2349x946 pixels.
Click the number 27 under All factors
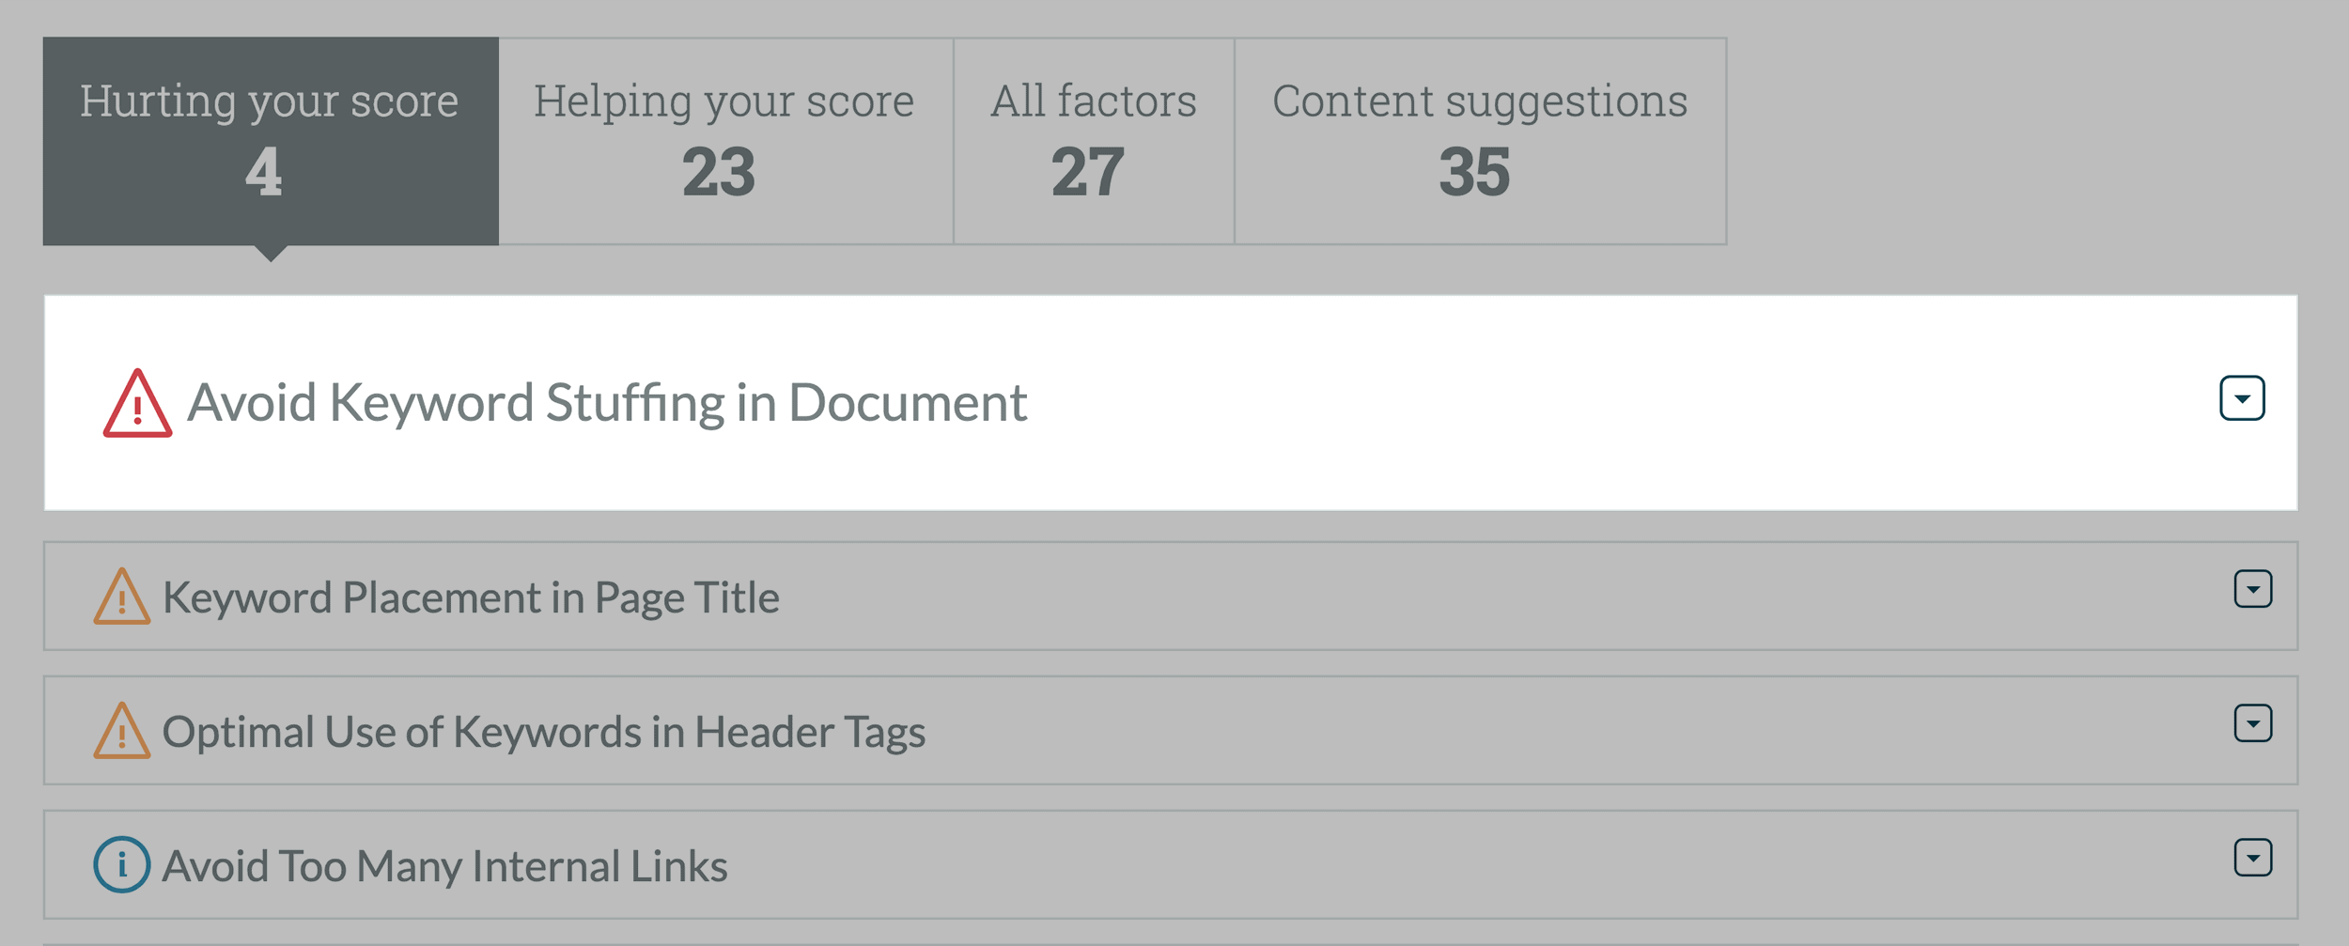1088,172
